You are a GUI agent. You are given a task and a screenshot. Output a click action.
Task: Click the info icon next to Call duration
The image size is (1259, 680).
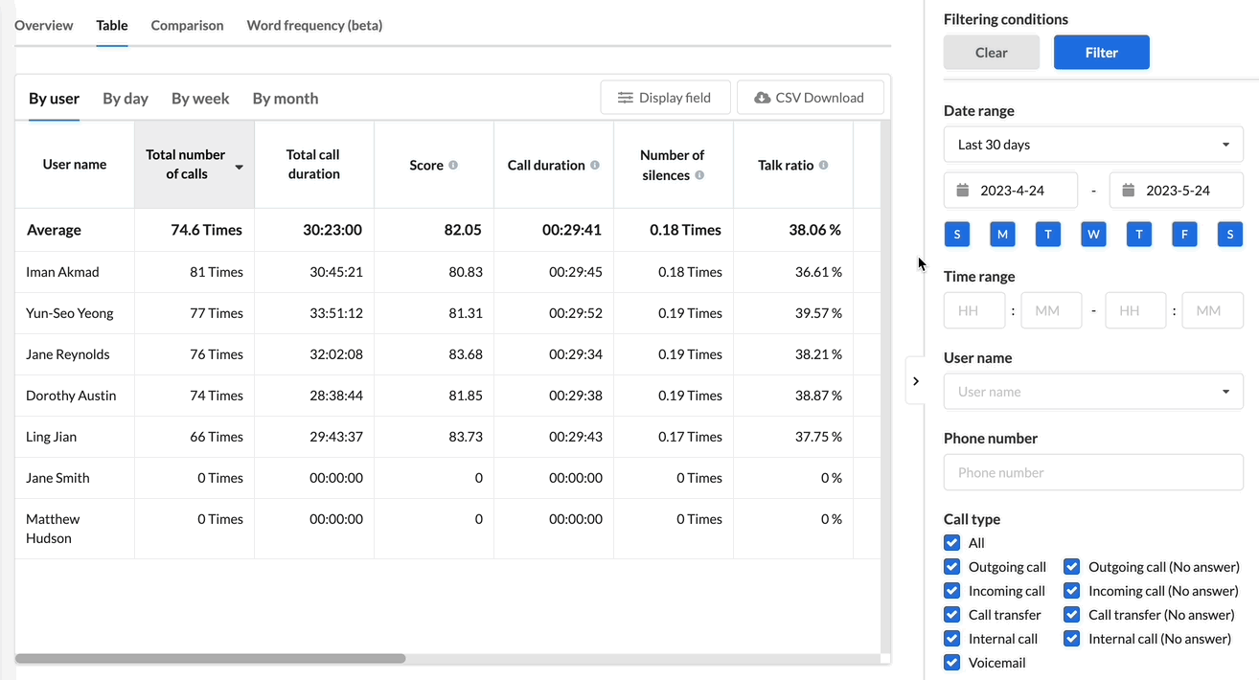point(595,165)
